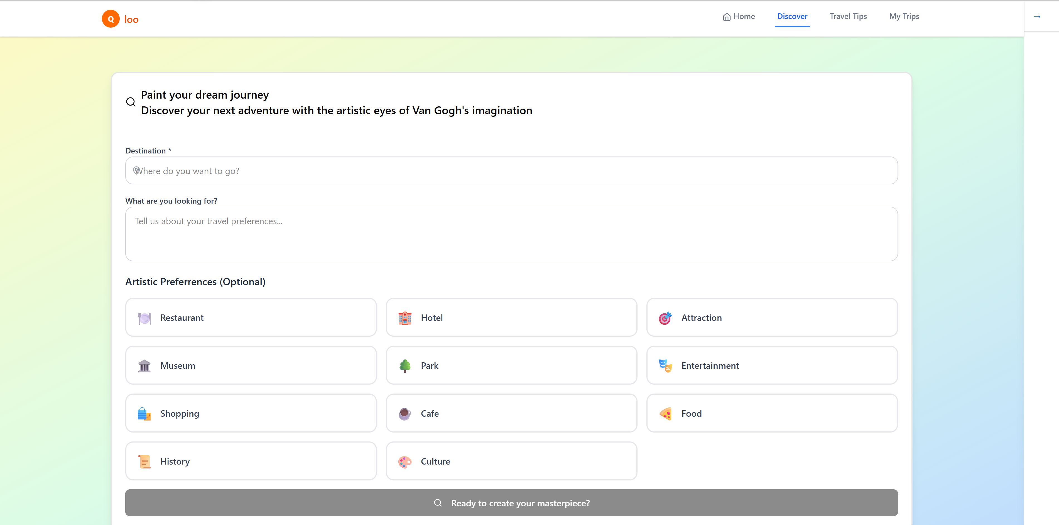Focus the travel preferences text area
Image resolution: width=1059 pixels, height=525 pixels.
(x=511, y=234)
